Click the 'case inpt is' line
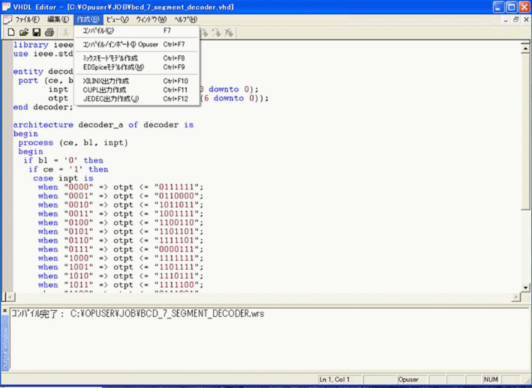The height and width of the screenshot is (388, 532). click(63, 178)
